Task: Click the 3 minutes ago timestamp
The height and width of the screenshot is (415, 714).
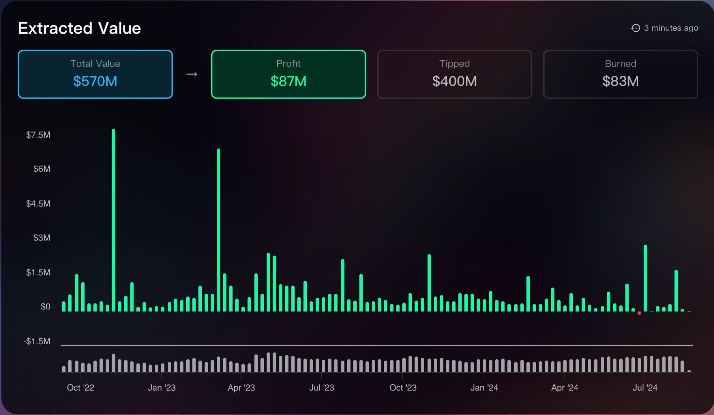Action: 670,28
